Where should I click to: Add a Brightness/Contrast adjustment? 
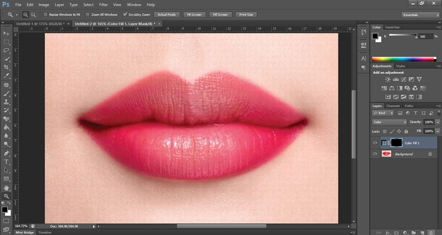click(x=388, y=79)
